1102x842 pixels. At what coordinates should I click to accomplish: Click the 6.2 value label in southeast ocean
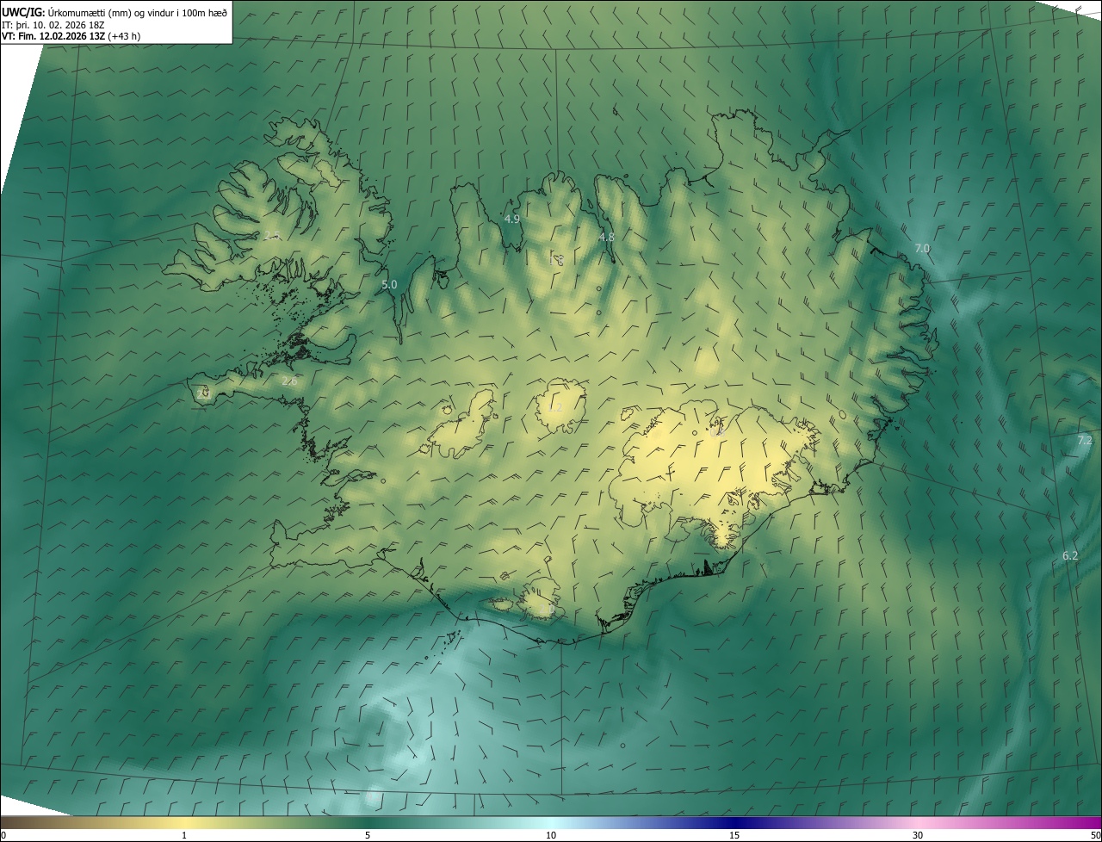pos(1070,556)
